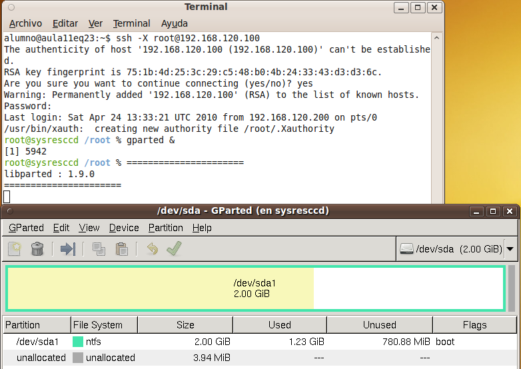
Task: Click the GParted window menu button left of title
Action: coord(10,211)
